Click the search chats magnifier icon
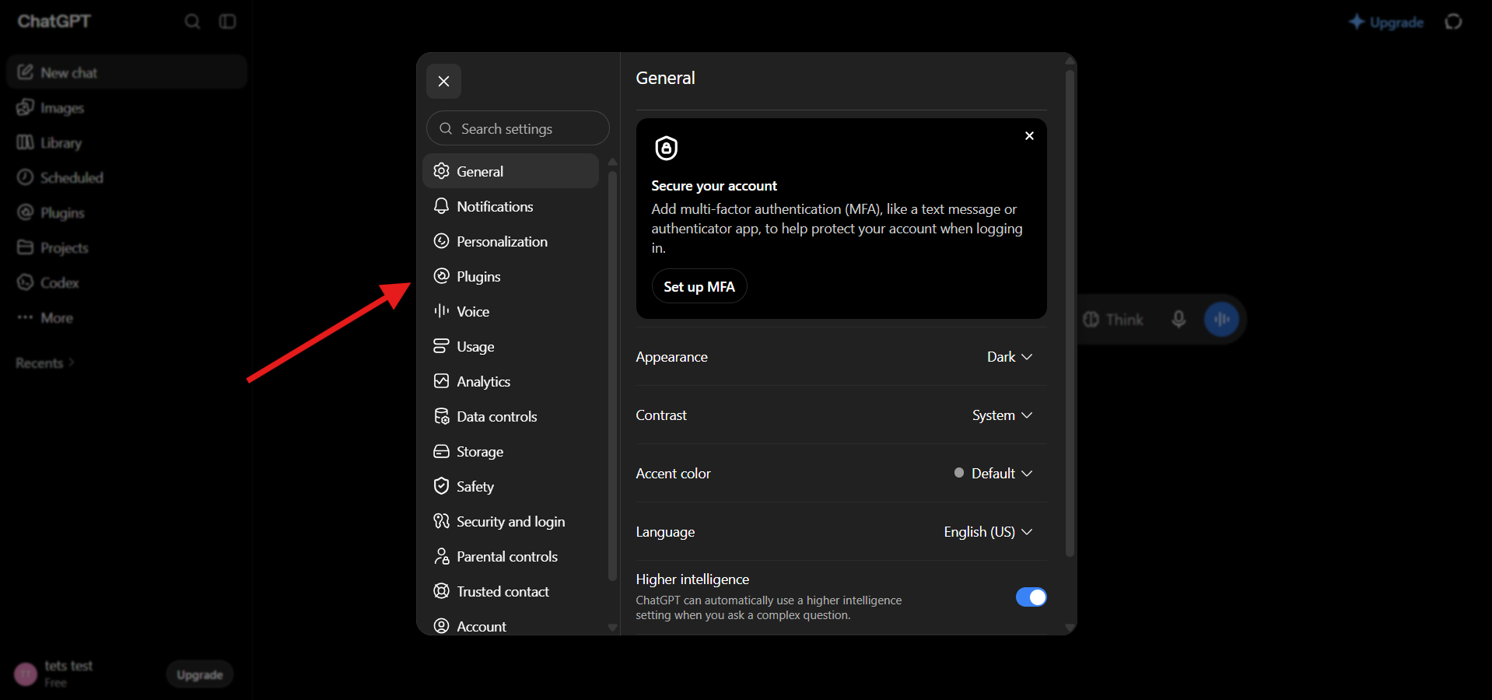Image resolution: width=1492 pixels, height=700 pixels. coord(192,22)
